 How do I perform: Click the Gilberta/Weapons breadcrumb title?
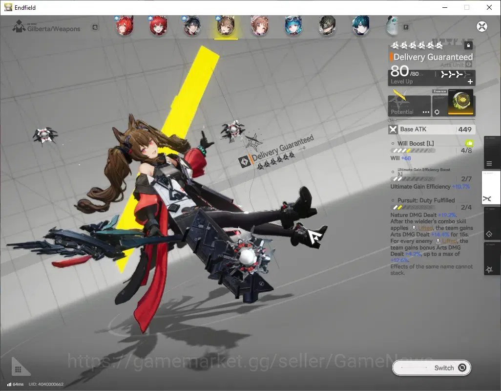(54, 29)
